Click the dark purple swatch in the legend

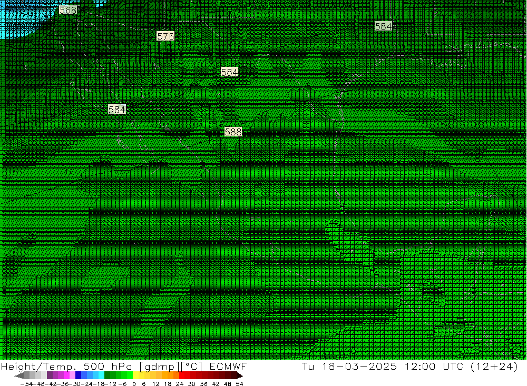50,375
